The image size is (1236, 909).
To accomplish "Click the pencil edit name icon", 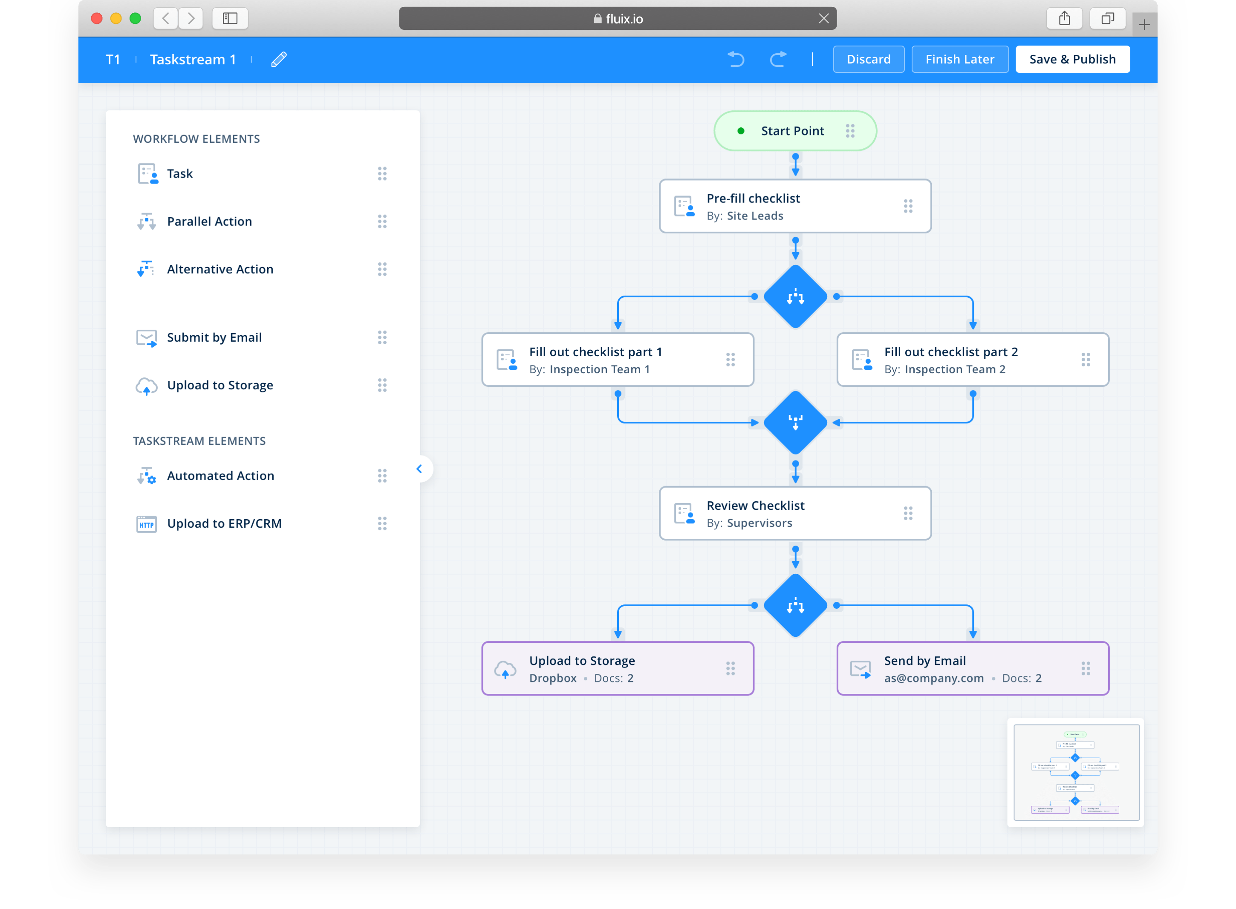I will click(279, 59).
